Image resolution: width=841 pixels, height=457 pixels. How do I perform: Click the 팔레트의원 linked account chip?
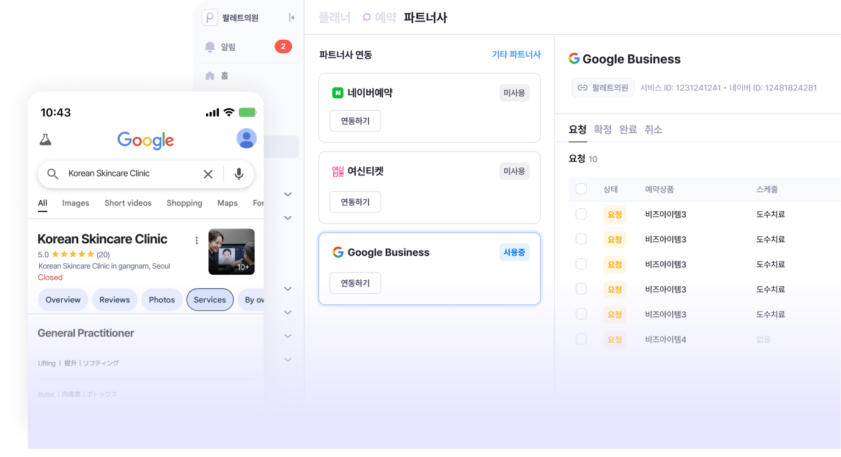tap(603, 88)
